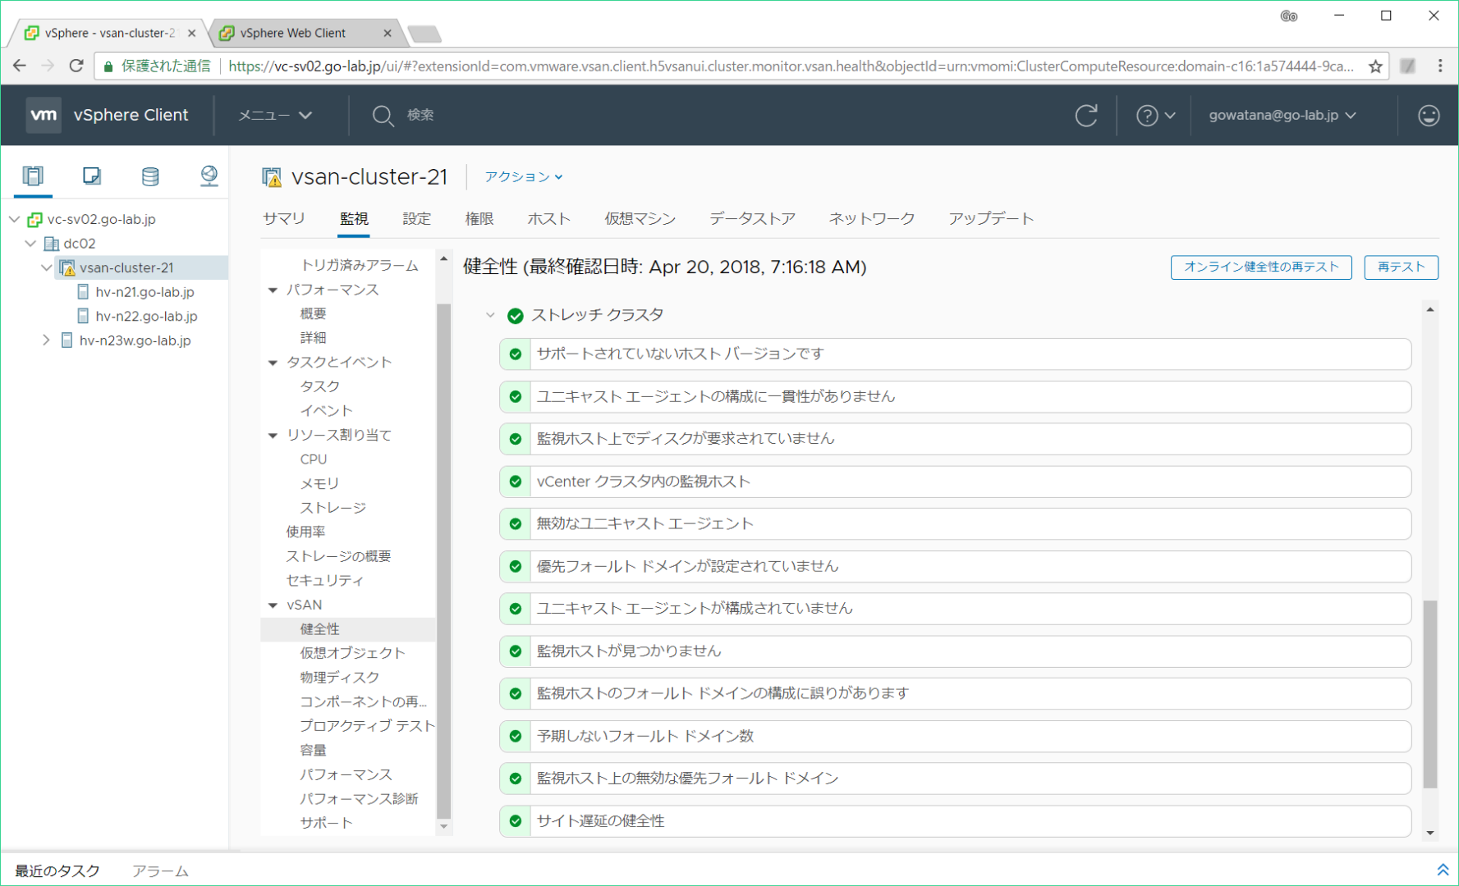1459x886 pixels.
Task: Collapse the dc02 datacenter node
Action: point(30,244)
